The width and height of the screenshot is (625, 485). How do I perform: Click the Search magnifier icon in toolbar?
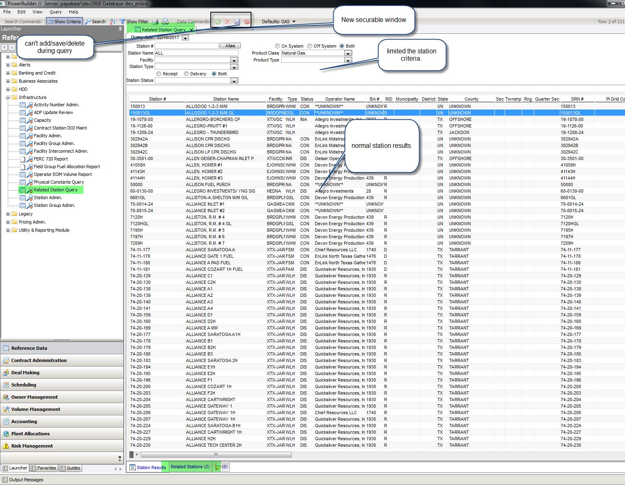(88, 22)
